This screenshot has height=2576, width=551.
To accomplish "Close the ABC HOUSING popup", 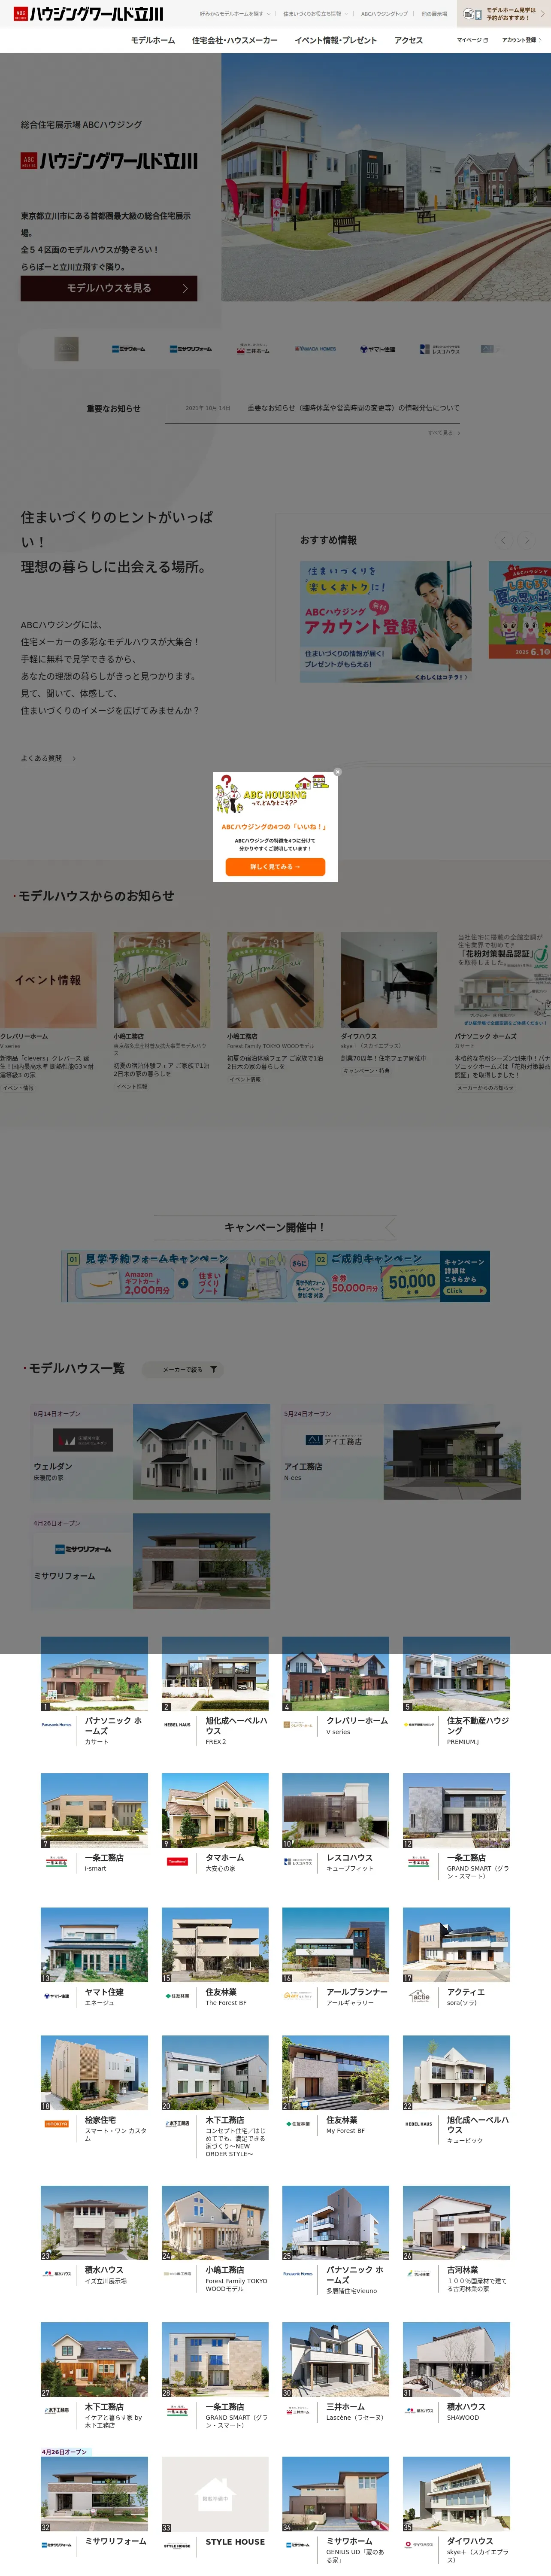I will pyautogui.click(x=337, y=772).
